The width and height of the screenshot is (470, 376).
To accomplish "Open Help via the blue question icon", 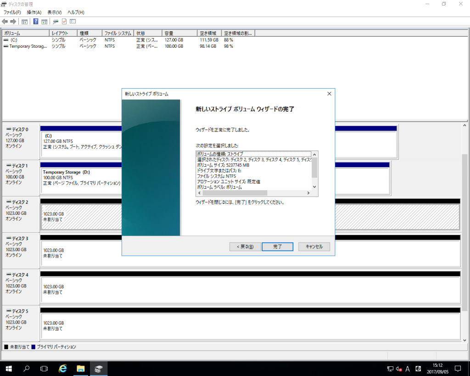I will click(36, 22).
